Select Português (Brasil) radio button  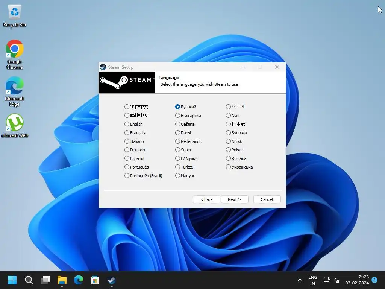pos(143,176)
